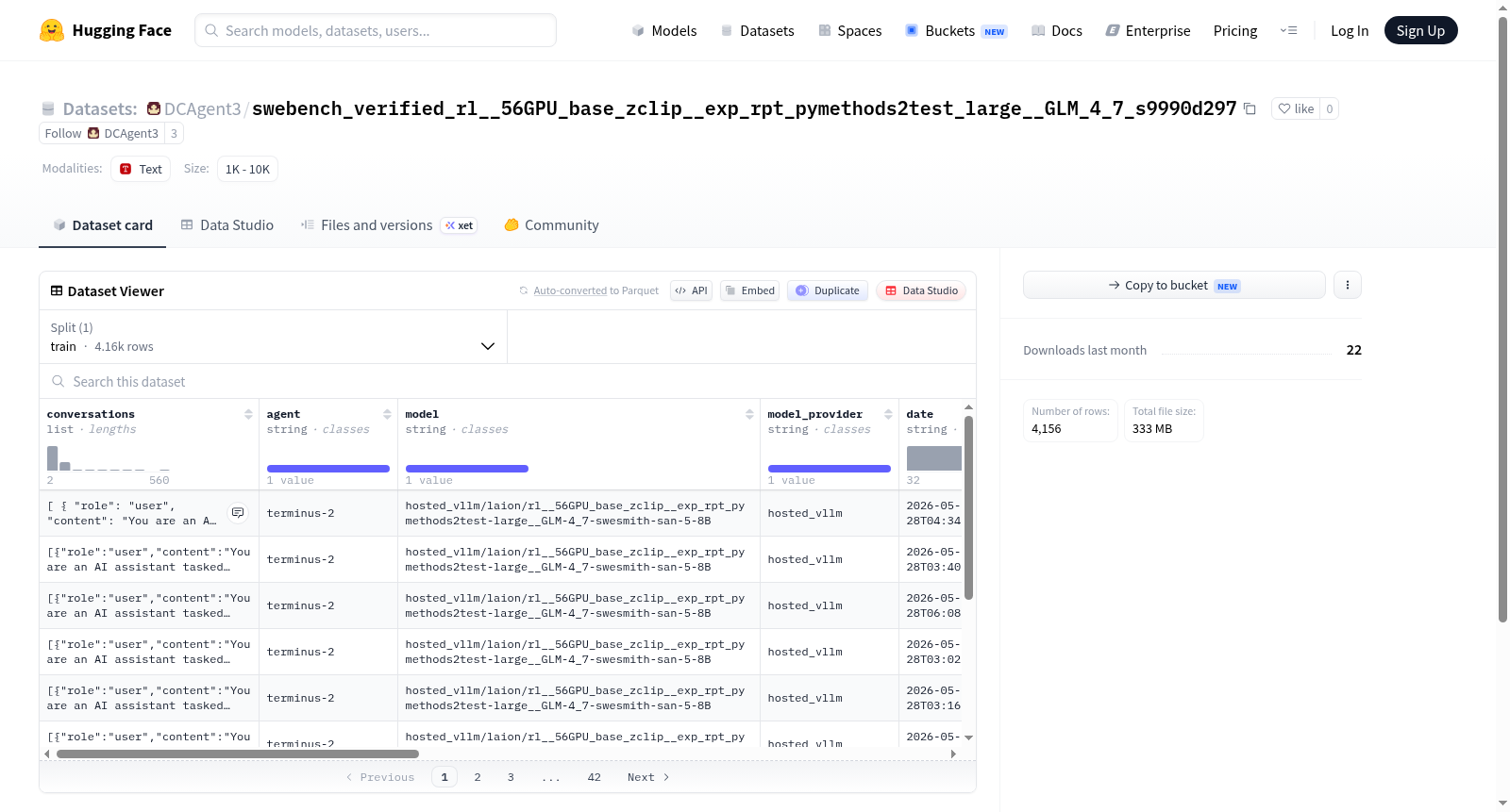The image size is (1510, 812).
Task: Open the Pricing page
Action: point(1235,30)
